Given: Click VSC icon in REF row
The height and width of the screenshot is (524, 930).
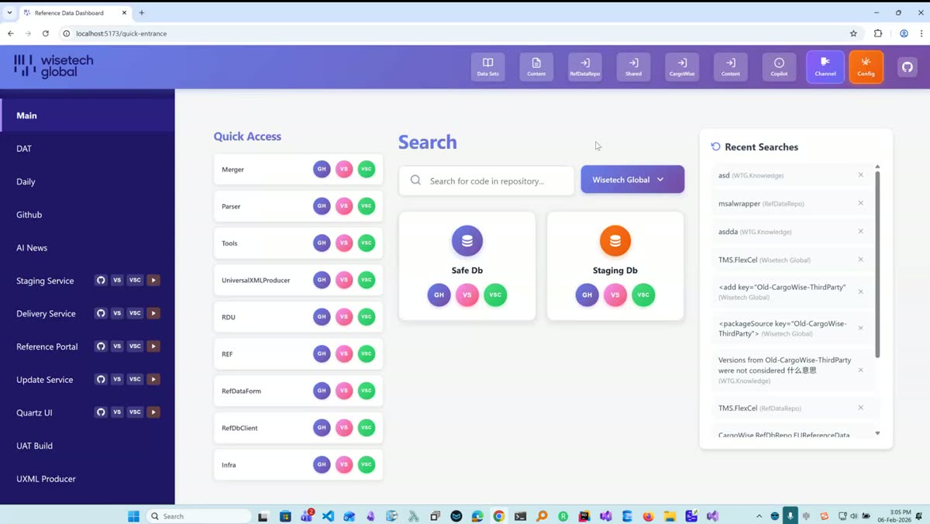Looking at the screenshot, I should tap(367, 353).
